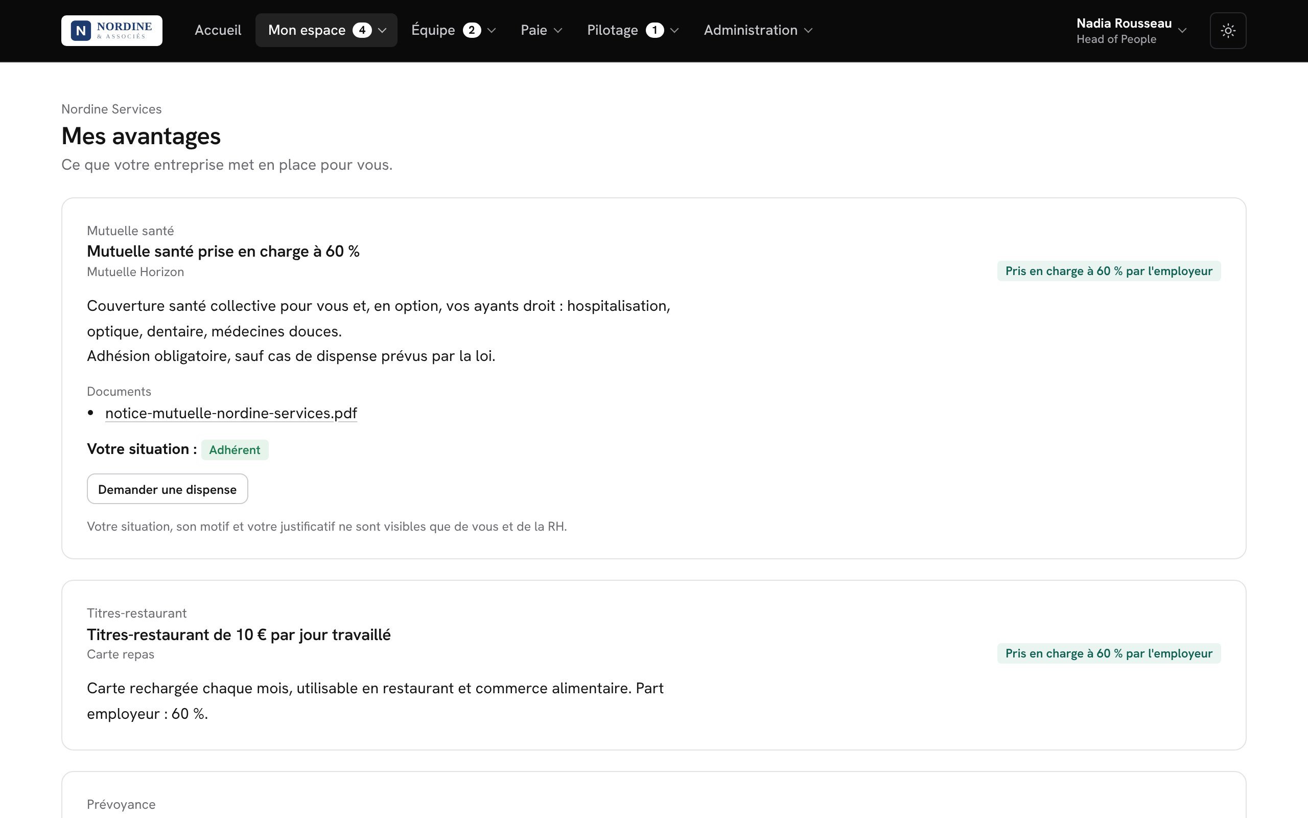The image size is (1308, 818).
Task: Click the Carte repas subtitle
Action: pos(121,654)
